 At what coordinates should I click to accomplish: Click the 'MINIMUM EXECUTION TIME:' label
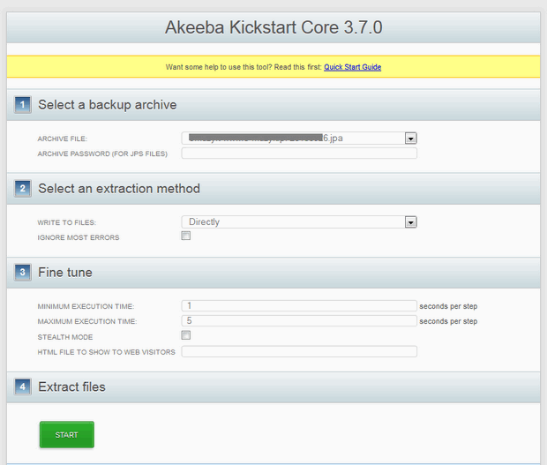pos(86,307)
